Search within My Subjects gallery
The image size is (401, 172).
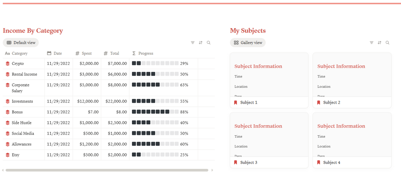[x=388, y=43]
